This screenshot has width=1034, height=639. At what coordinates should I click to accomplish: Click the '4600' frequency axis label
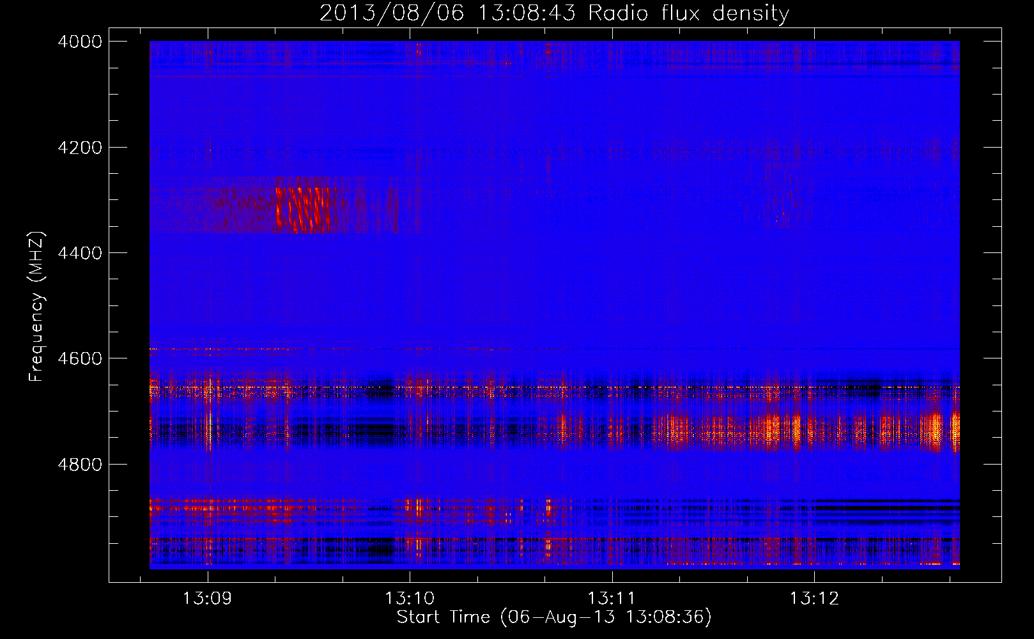point(79,358)
